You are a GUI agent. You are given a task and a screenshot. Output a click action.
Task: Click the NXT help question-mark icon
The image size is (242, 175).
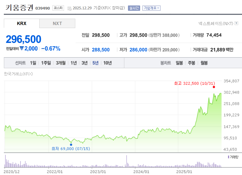tap(236, 23)
